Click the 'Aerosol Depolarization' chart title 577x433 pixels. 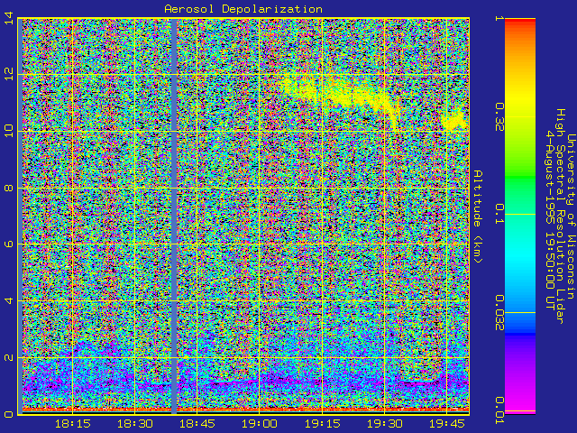tap(243, 9)
